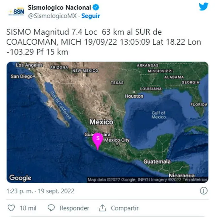Like the tweet with heart icon
The width and height of the screenshot is (215, 217).
click(x=11, y=208)
